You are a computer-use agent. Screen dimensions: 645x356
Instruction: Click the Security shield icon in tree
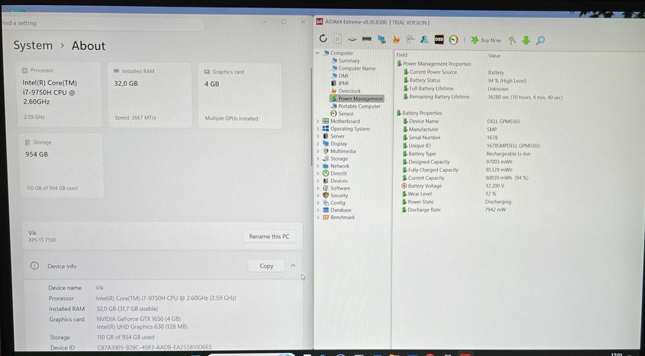pos(326,195)
